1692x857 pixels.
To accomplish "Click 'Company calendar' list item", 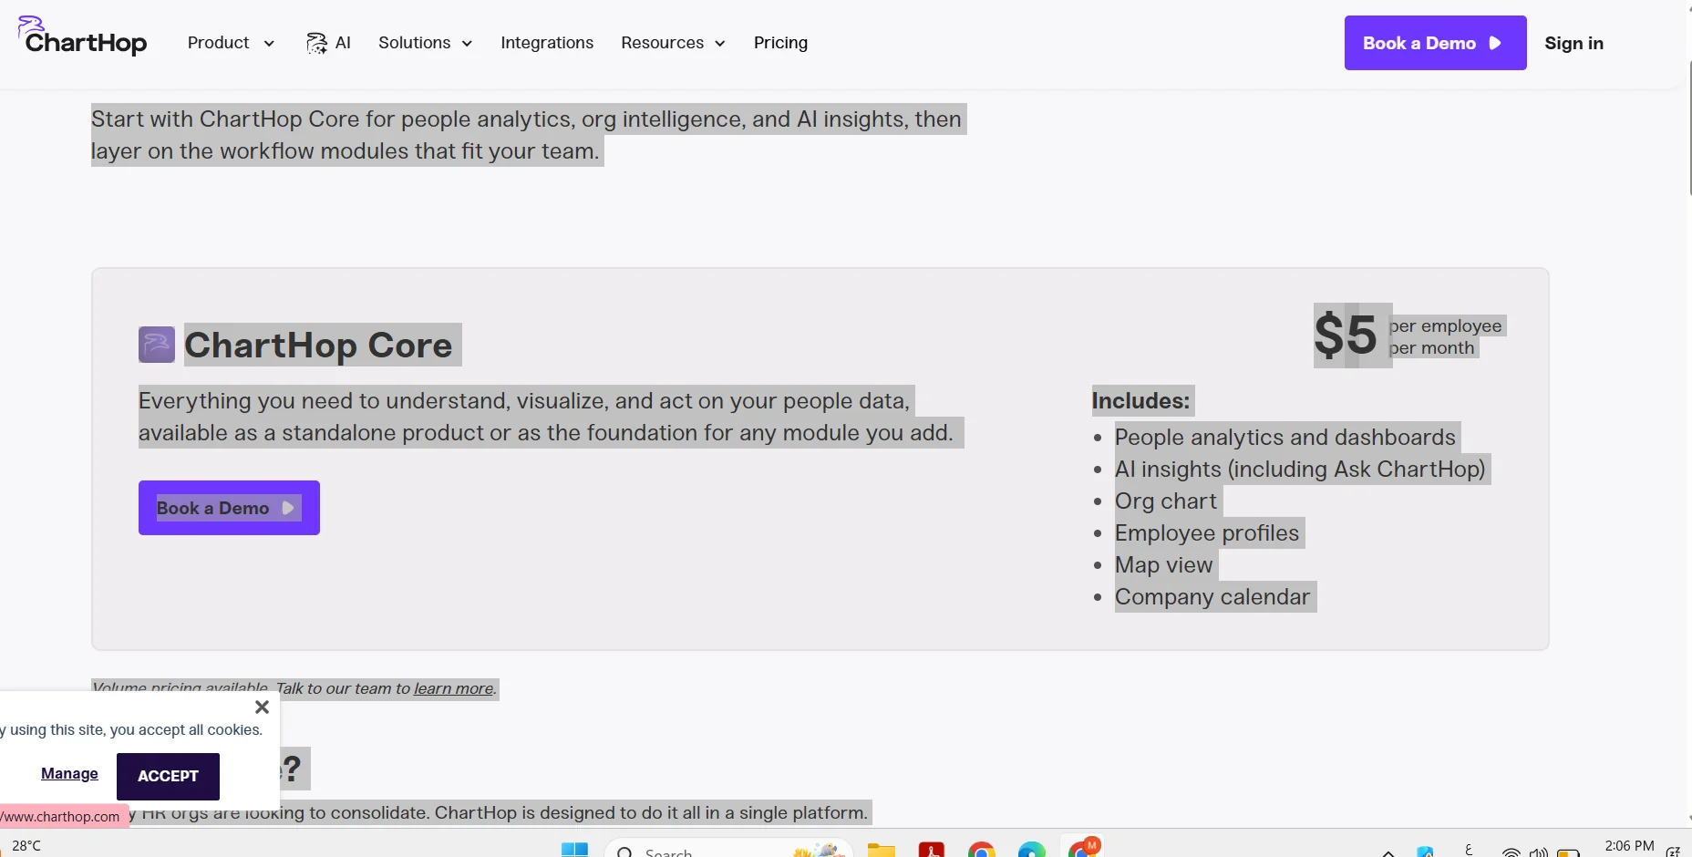I will pyautogui.click(x=1212, y=596).
